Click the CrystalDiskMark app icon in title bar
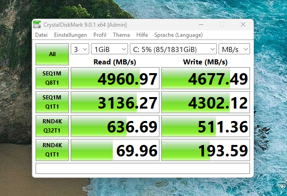This screenshot has height=196, width=287. pos(37,24)
